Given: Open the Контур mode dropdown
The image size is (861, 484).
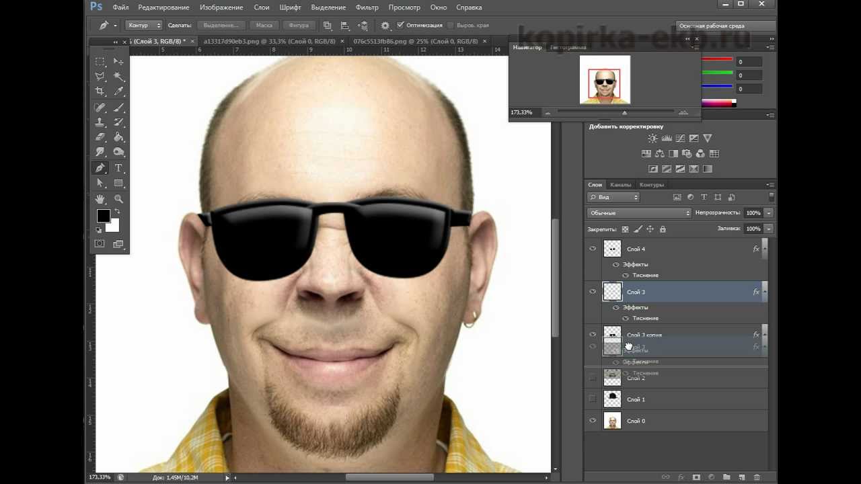Looking at the screenshot, I should pyautogui.click(x=144, y=25).
